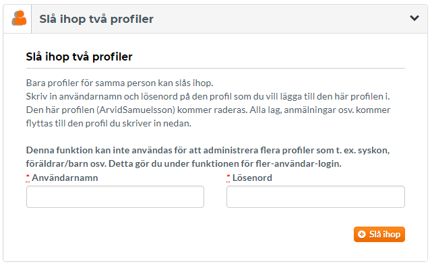Viewport: 432px width, 265px height.
Task: Click the red asterisk beside Användarnamn
Action: click(x=28, y=178)
